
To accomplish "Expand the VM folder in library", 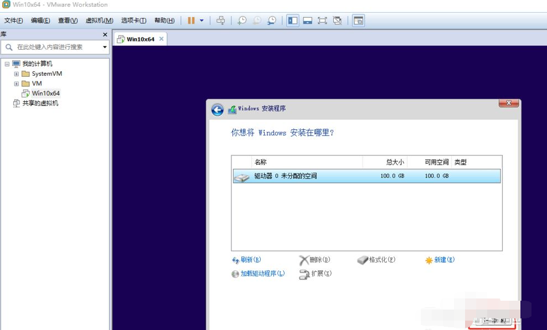I will click(x=17, y=83).
